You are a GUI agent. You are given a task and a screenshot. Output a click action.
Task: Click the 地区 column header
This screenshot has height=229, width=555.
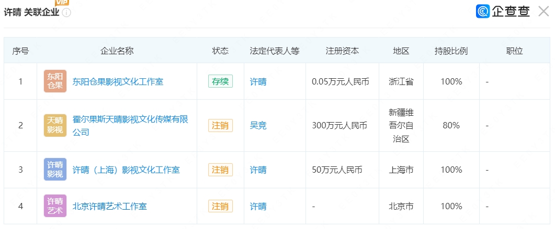coord(401,51)
